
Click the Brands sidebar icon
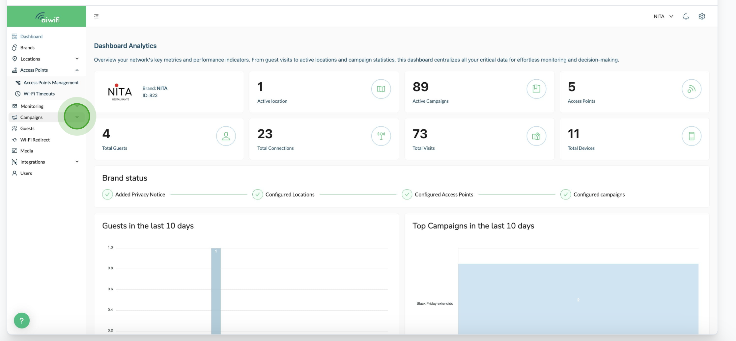coord(14,48)
